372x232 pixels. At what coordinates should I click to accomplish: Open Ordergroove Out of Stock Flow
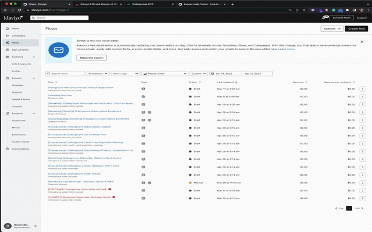click(77, 135)
